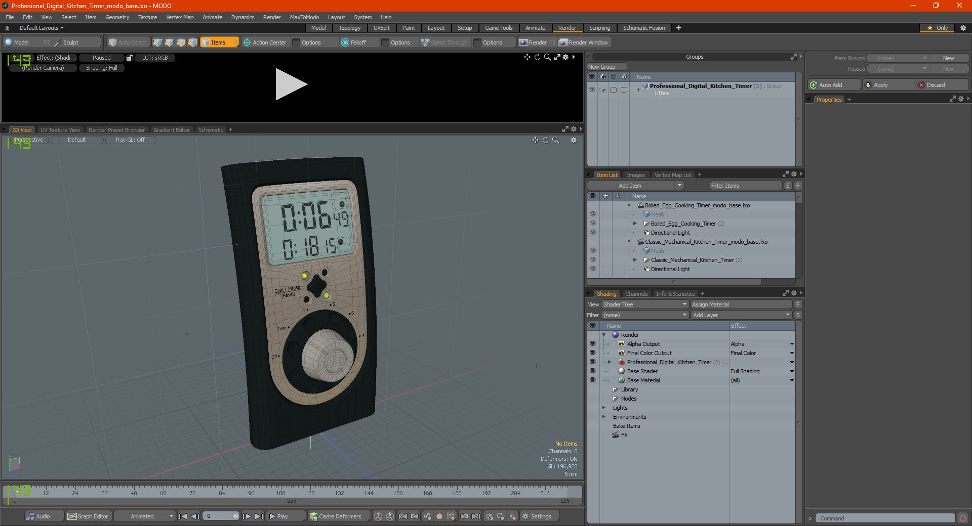
Task: Open the Geometry menu
Action: [117, 17]
